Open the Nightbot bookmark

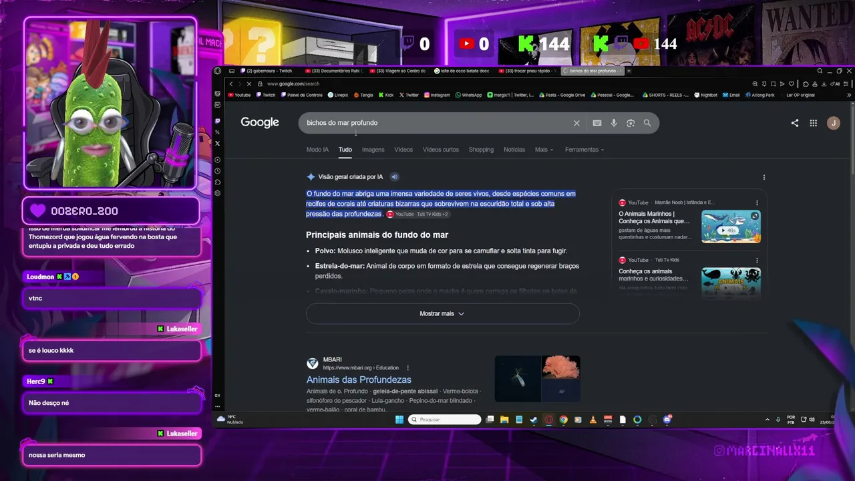pos(705,95)
